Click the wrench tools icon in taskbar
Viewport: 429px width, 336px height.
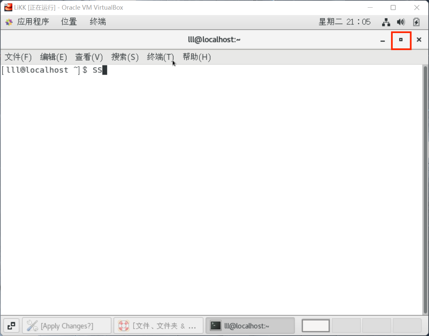tap(32, 326)
